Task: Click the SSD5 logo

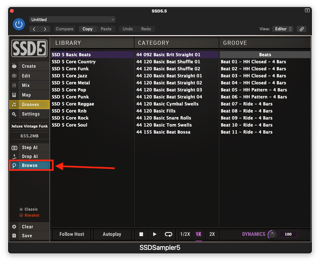Action: pos(29,48)
